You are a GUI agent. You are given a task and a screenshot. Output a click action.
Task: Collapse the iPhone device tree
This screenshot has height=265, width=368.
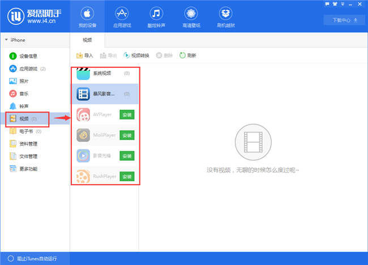coord(6,40)
